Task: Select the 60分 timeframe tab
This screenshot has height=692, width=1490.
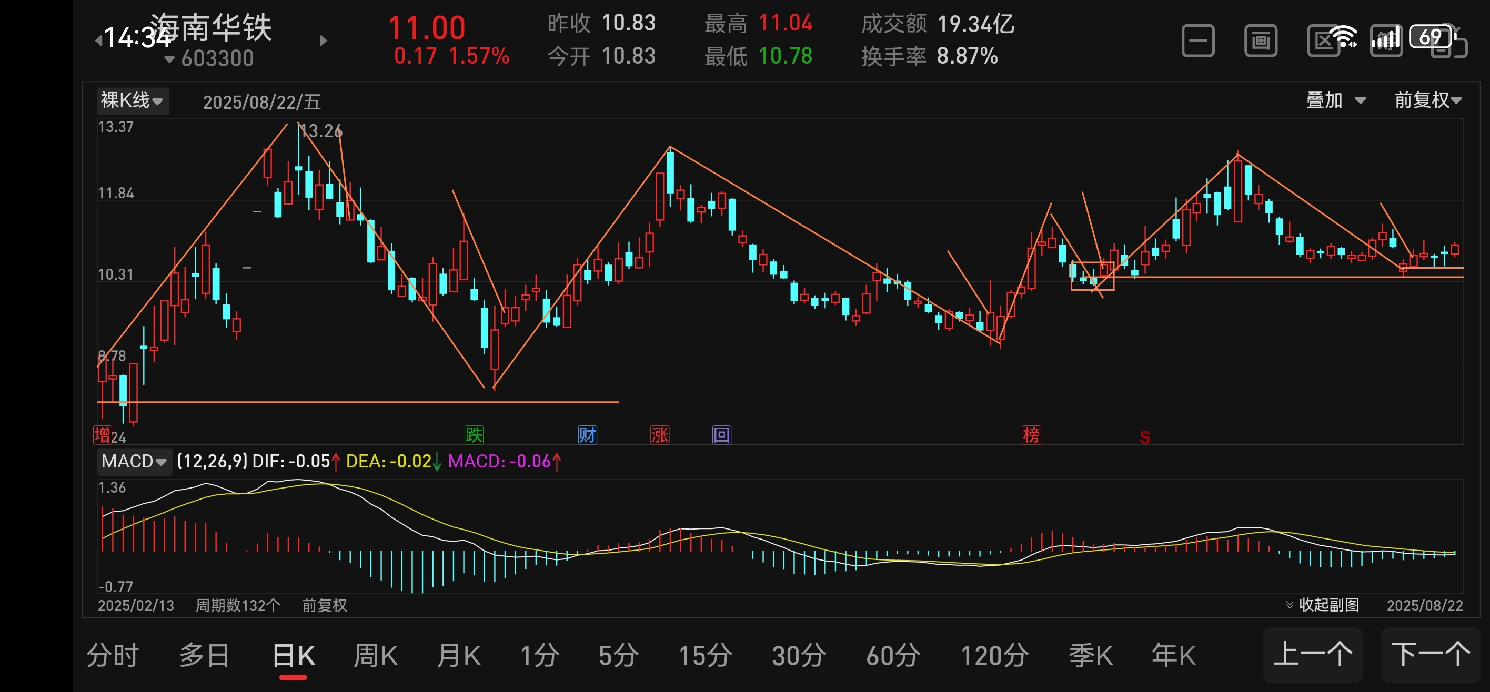Action: click(x=893, y=656)
